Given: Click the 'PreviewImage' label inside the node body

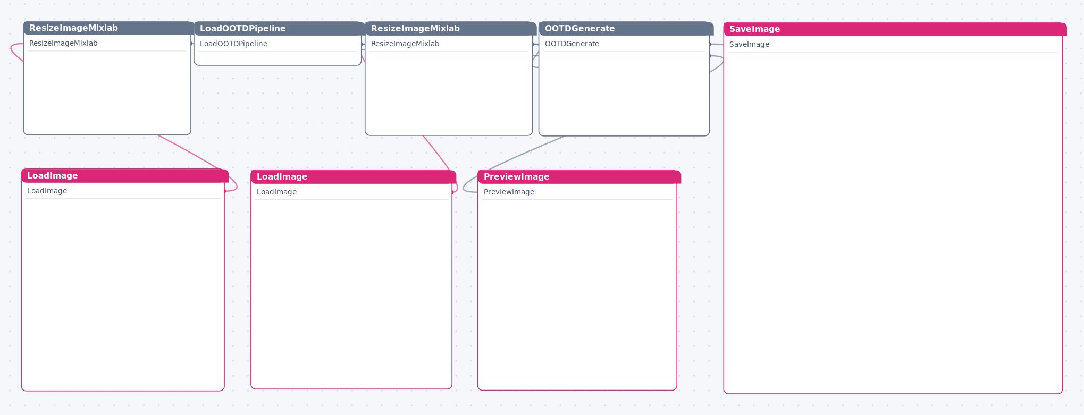Looking at the screenshot, I should tap(509, 192).
